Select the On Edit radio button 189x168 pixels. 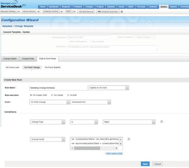pos(68,95)
